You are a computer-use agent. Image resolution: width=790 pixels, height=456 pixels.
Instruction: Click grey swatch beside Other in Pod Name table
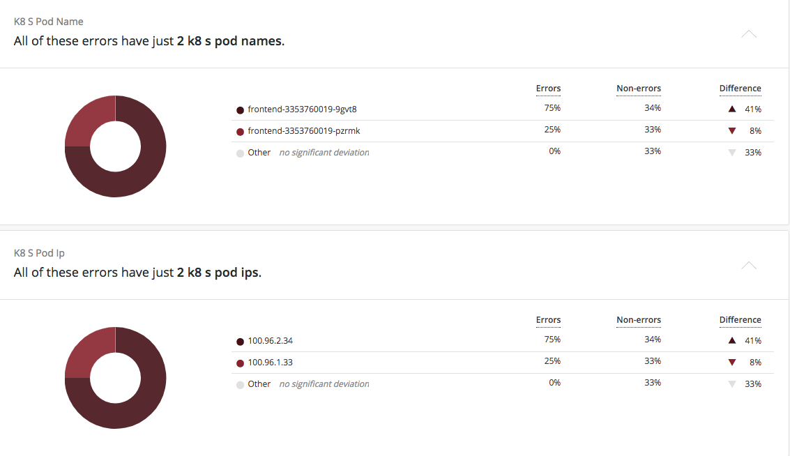pos(241,153)
